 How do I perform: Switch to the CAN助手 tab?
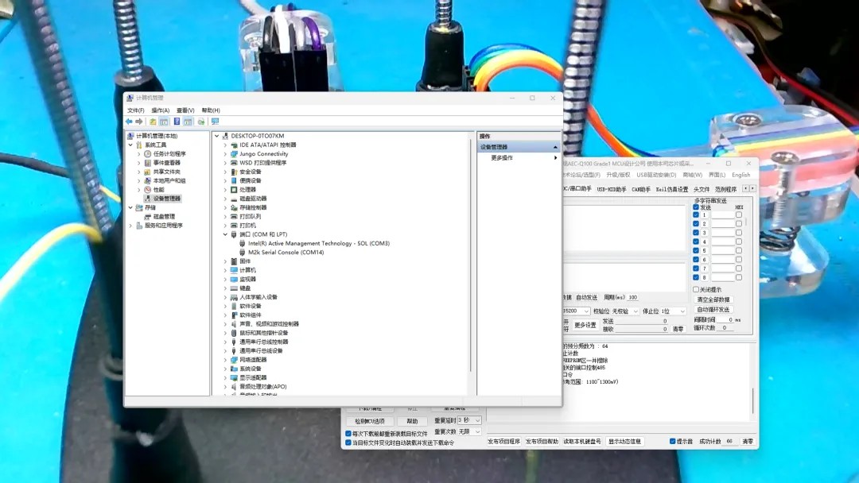click(x=640, y=189)
